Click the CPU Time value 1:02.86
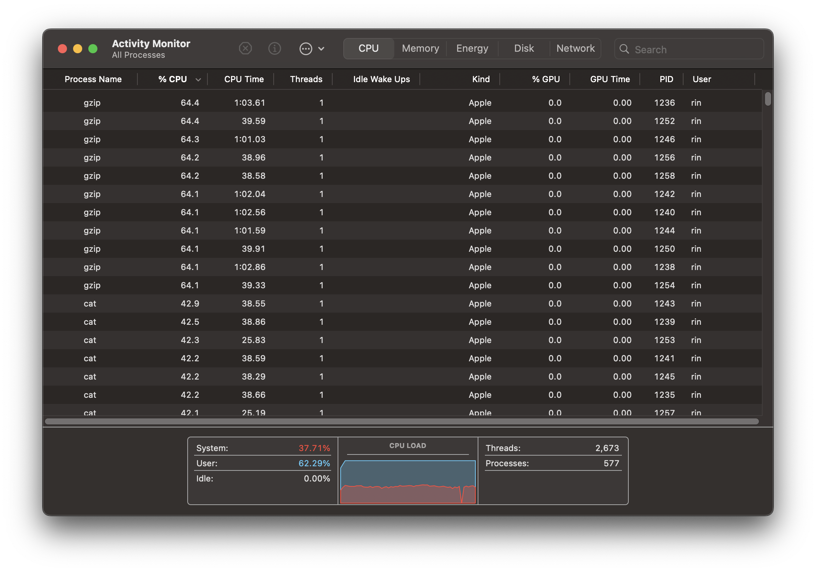This screenshot has height=572, width=816. [x=250, y=267]
